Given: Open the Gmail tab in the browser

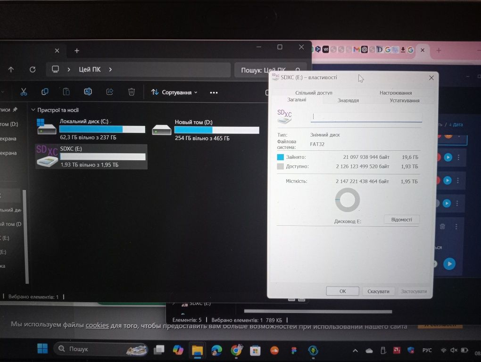Looking at the screenshot, I should 356,49.
